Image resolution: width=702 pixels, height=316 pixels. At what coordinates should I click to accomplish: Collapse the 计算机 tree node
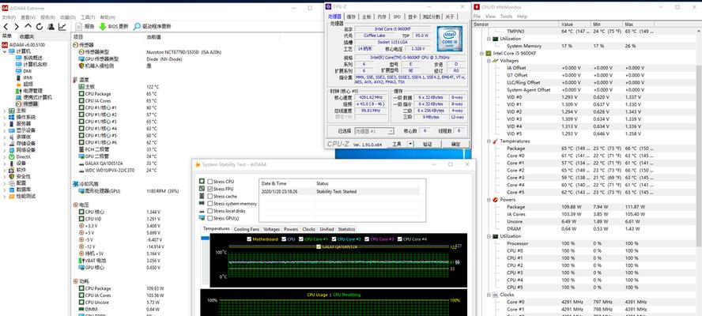tap(5, 51)
